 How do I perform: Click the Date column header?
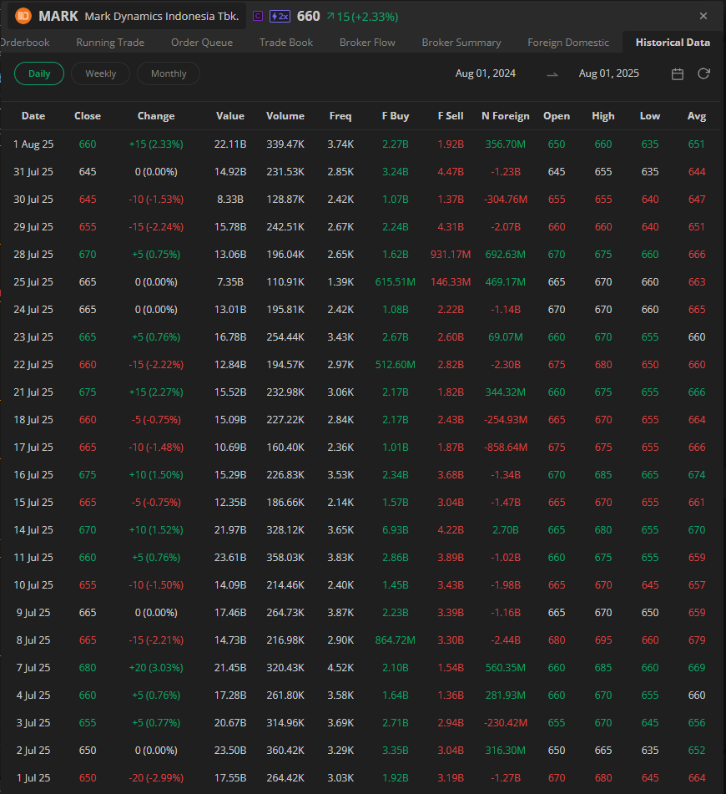pos(33,116)
